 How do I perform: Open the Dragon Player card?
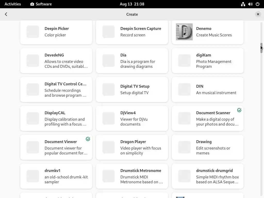132,147
